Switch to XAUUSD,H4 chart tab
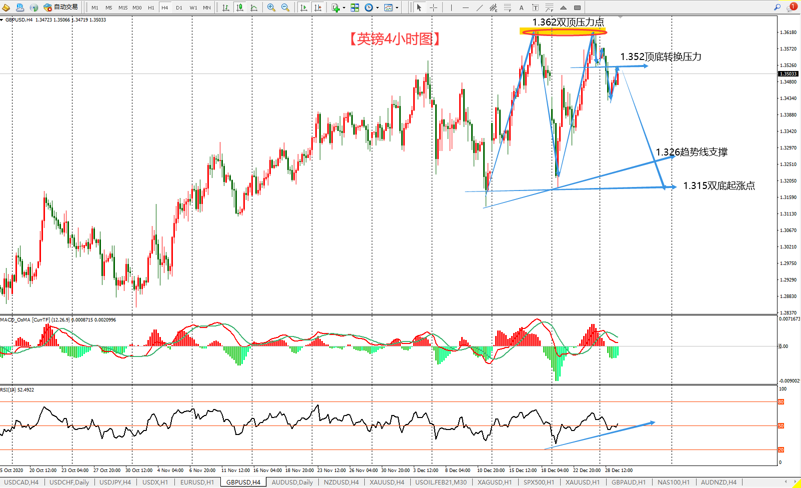The width and height of the screenshot is (801, 488). point(387,482)
